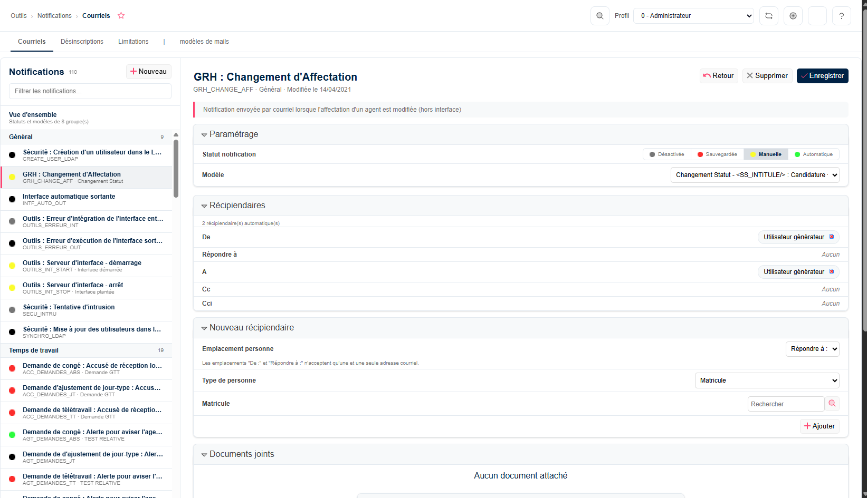This screenshot has height=498, width=867.
Task: Open Type de personne Matricule dropdown
Action: (x=767, y=380)
